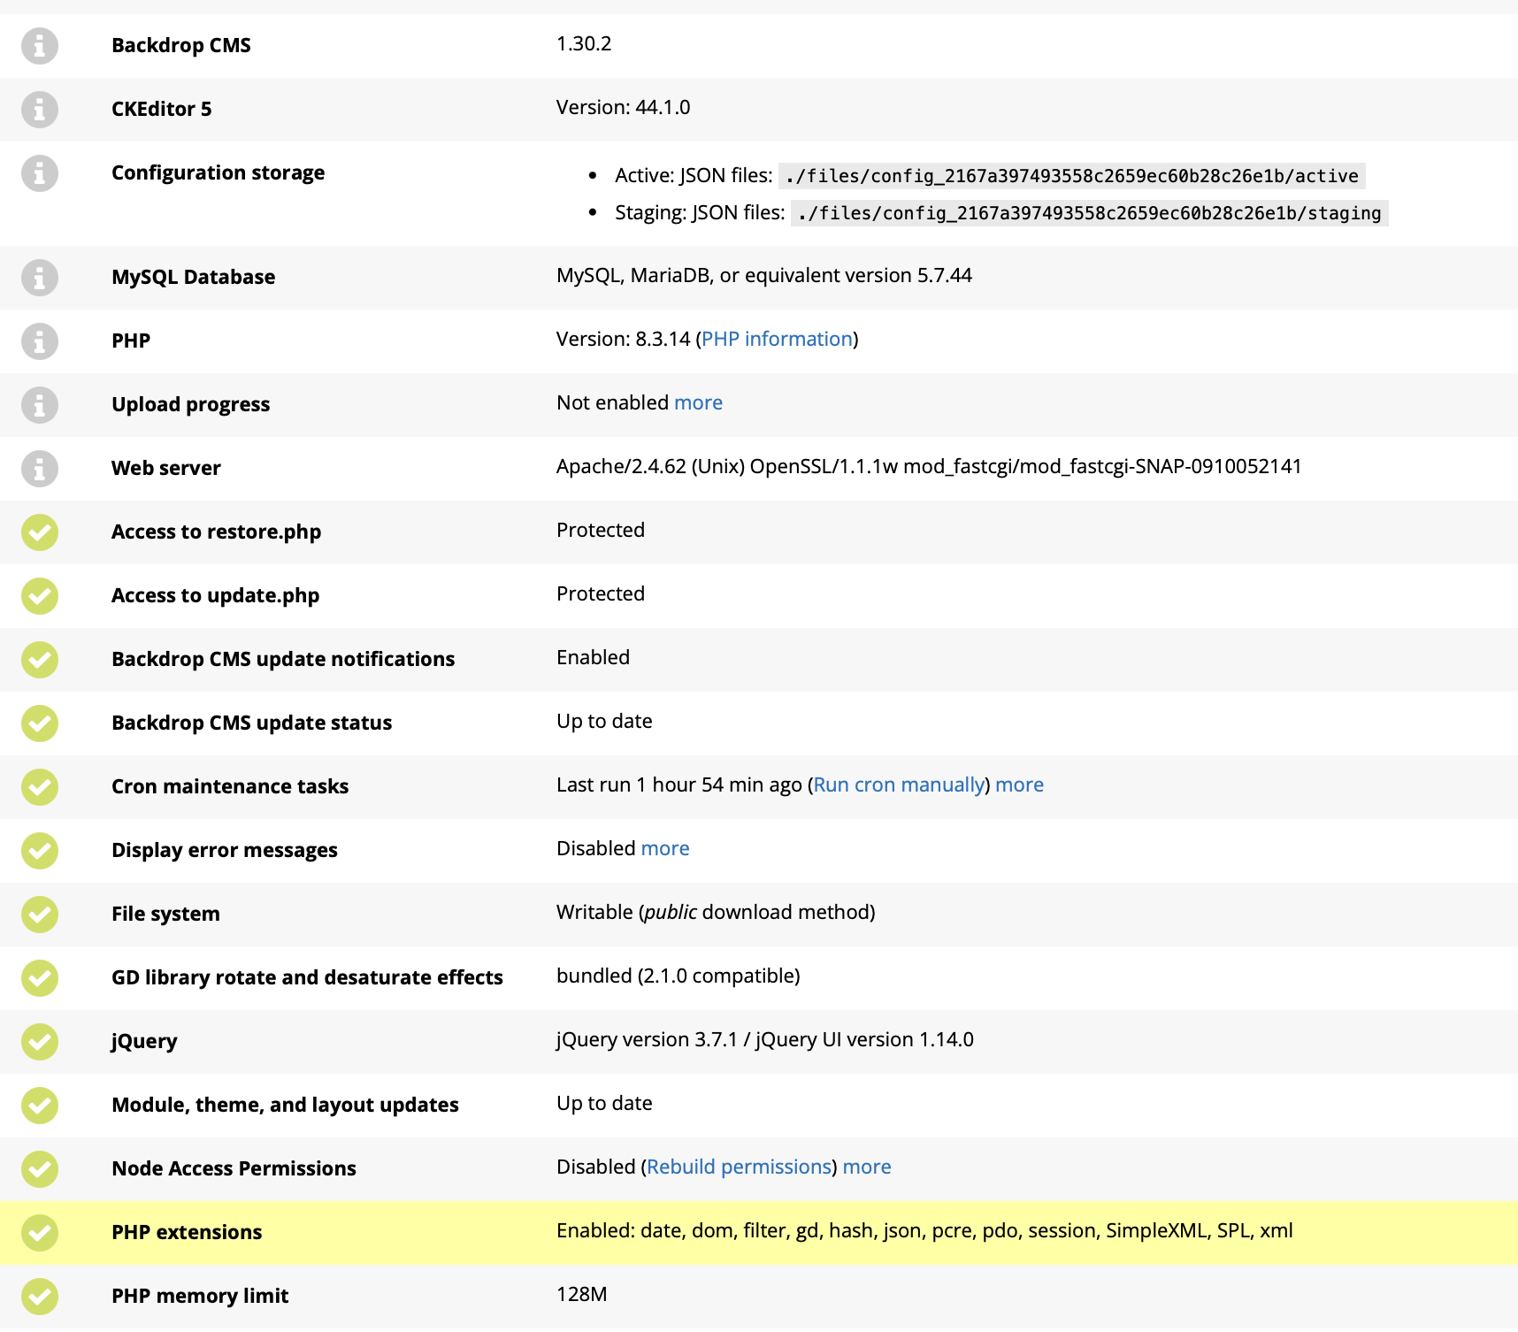
Task: Click the info icon for Configuration storage
Action: coord(40,173)
